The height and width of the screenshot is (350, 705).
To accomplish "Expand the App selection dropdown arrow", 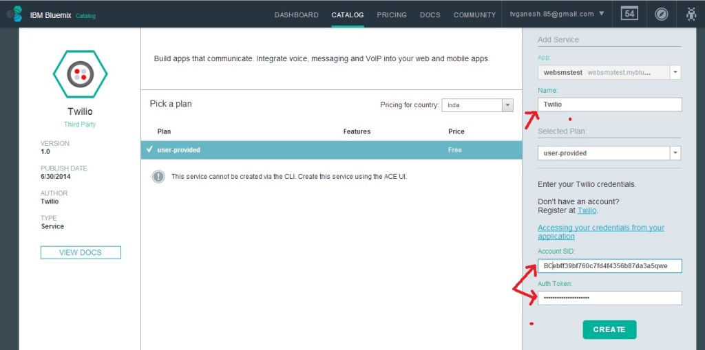I will [x=675, y=72].
